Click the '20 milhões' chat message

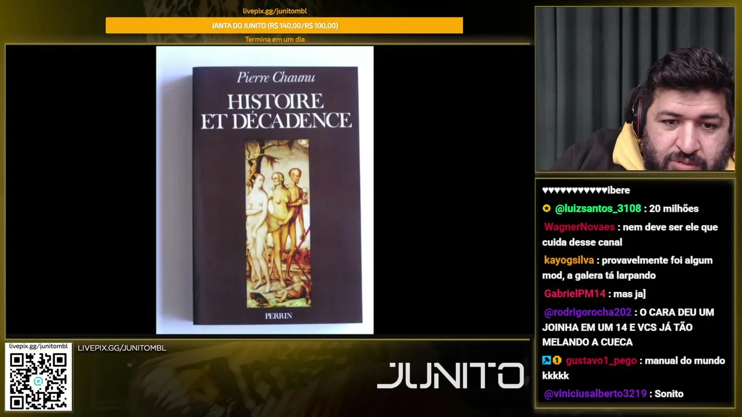tap(675, 209)
